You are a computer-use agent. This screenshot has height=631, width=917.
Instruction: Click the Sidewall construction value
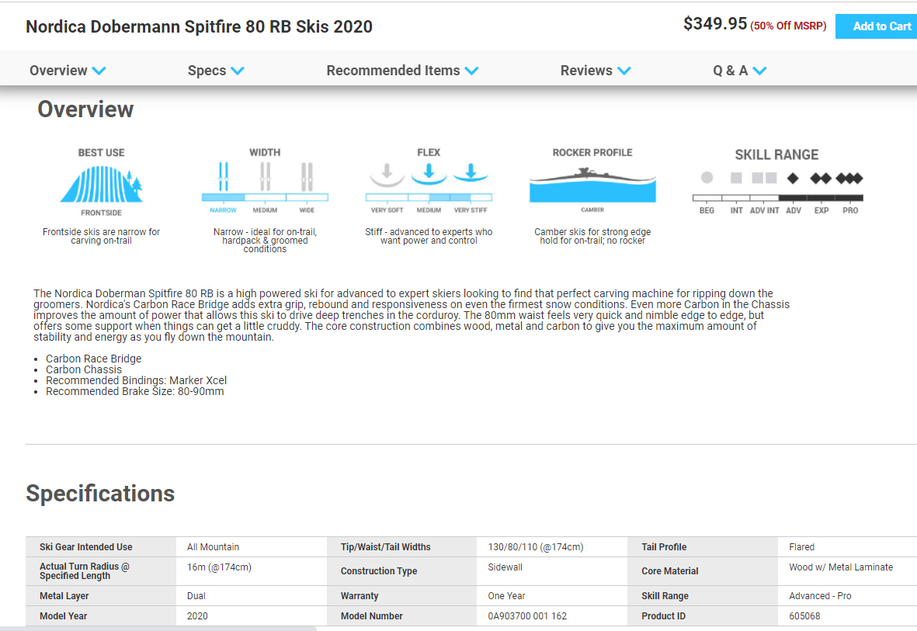click(505, 567)
